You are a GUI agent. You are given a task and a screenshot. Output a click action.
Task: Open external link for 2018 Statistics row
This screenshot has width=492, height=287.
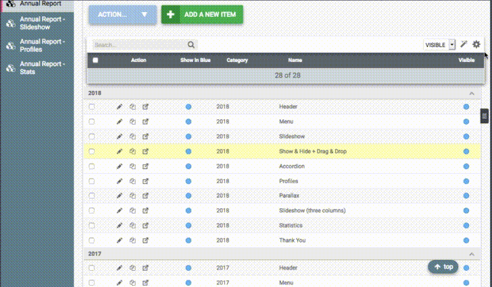[x=145, y=226]
